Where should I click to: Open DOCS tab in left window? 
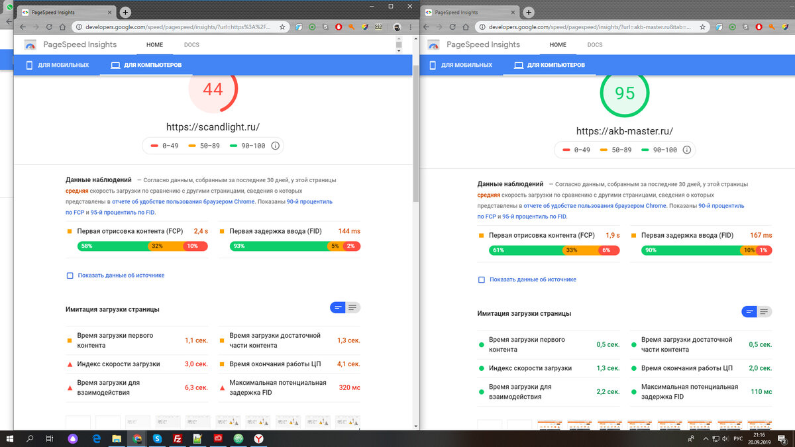tap(191, 45)
